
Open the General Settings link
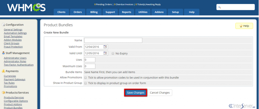[13, 30]
